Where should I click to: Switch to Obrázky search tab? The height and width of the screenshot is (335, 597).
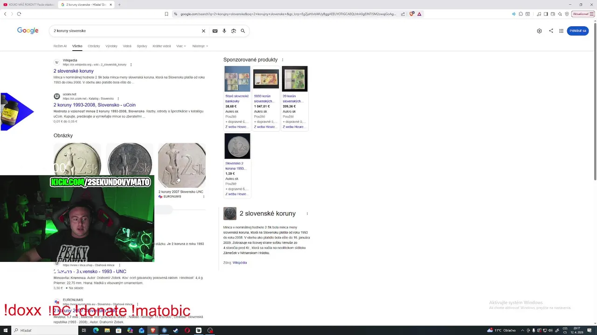click(94, 46)
